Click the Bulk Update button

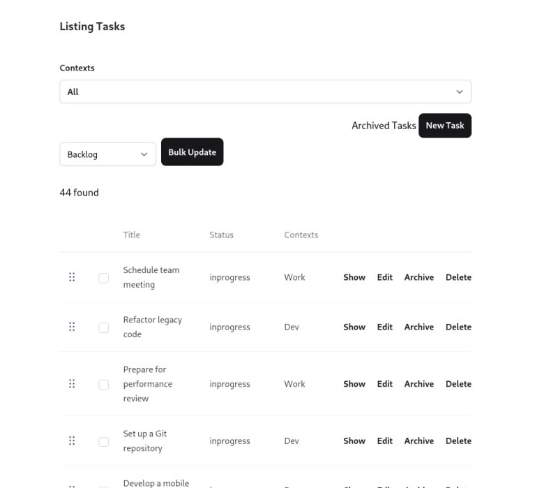coord(193,152)
